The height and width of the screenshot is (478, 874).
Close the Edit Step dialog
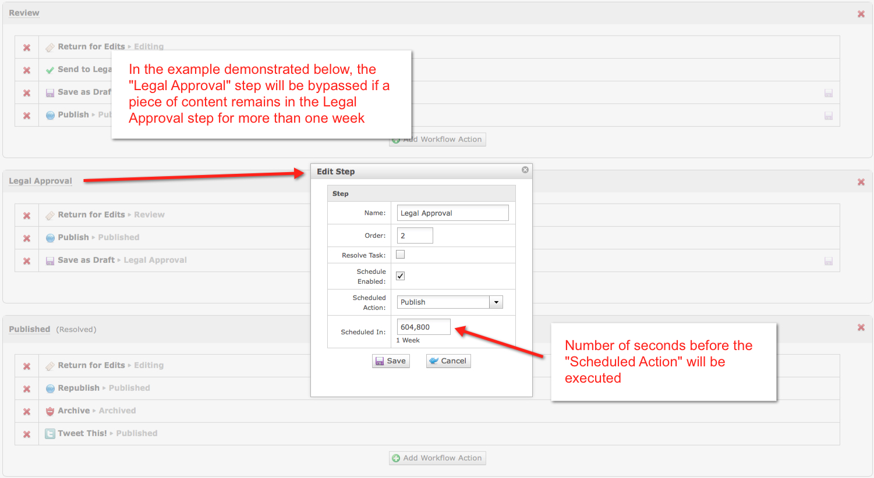point(525,170)
